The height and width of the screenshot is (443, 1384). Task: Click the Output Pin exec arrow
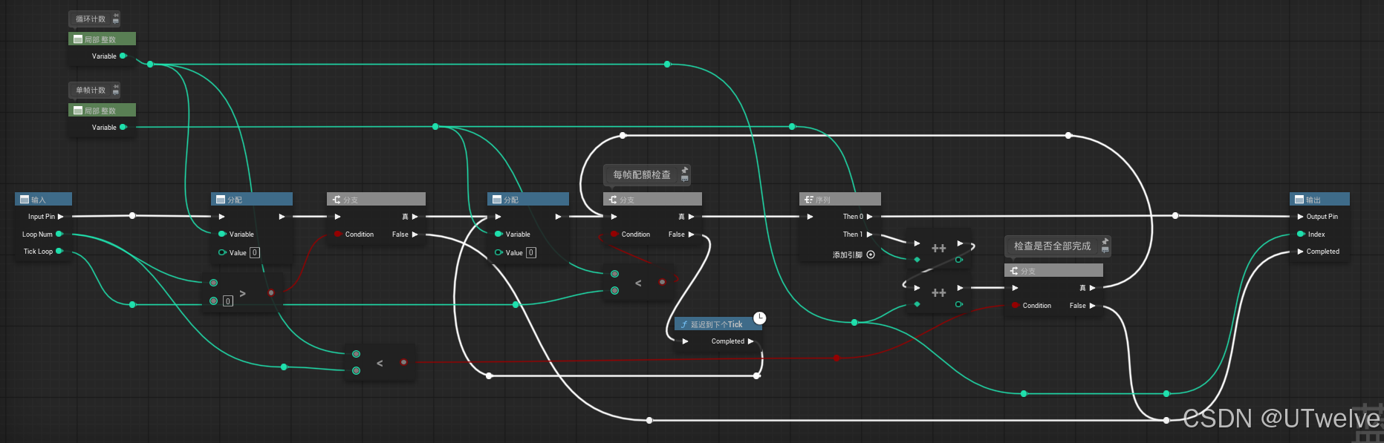point(1301,217)
